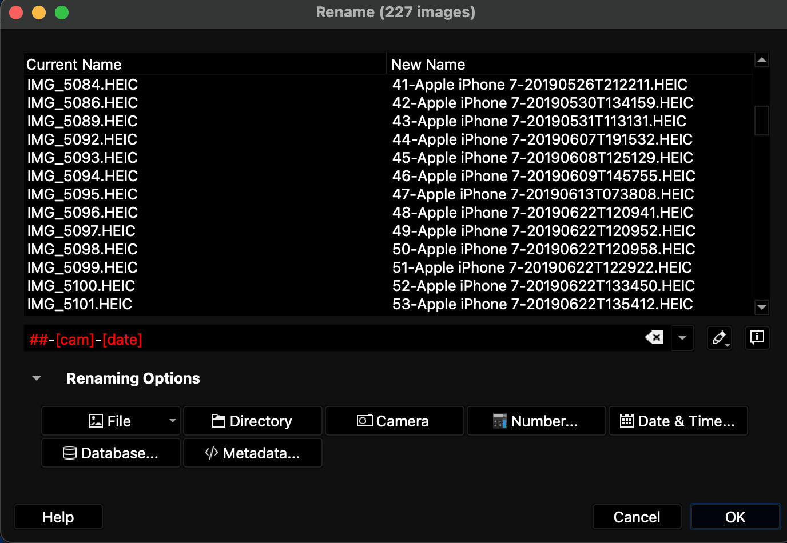Click the New Name column header

coord(428,64)
